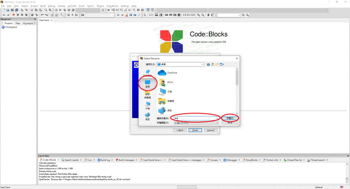The height and width of the screenshot is (189, 350).
Task: Switch to the FSymbols tab
Action: pos(28,23)
